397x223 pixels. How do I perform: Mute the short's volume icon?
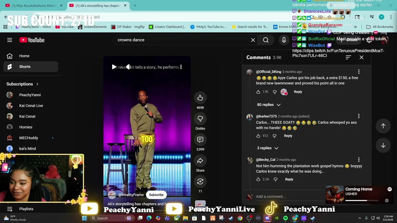129,67
